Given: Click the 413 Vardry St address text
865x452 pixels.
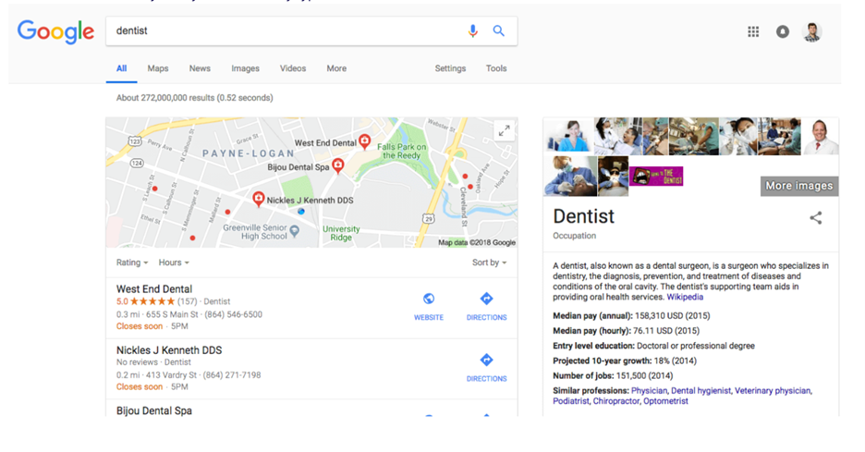Looking at the screenshot, I should (x=171, y=375).
